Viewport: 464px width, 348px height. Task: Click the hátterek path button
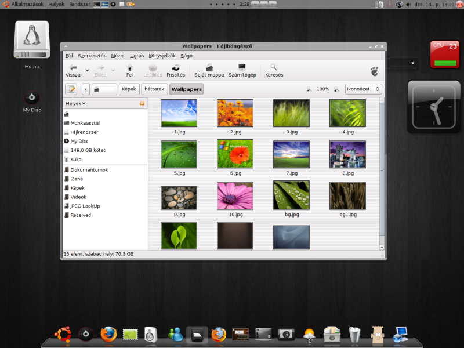[x=155, y=89]
